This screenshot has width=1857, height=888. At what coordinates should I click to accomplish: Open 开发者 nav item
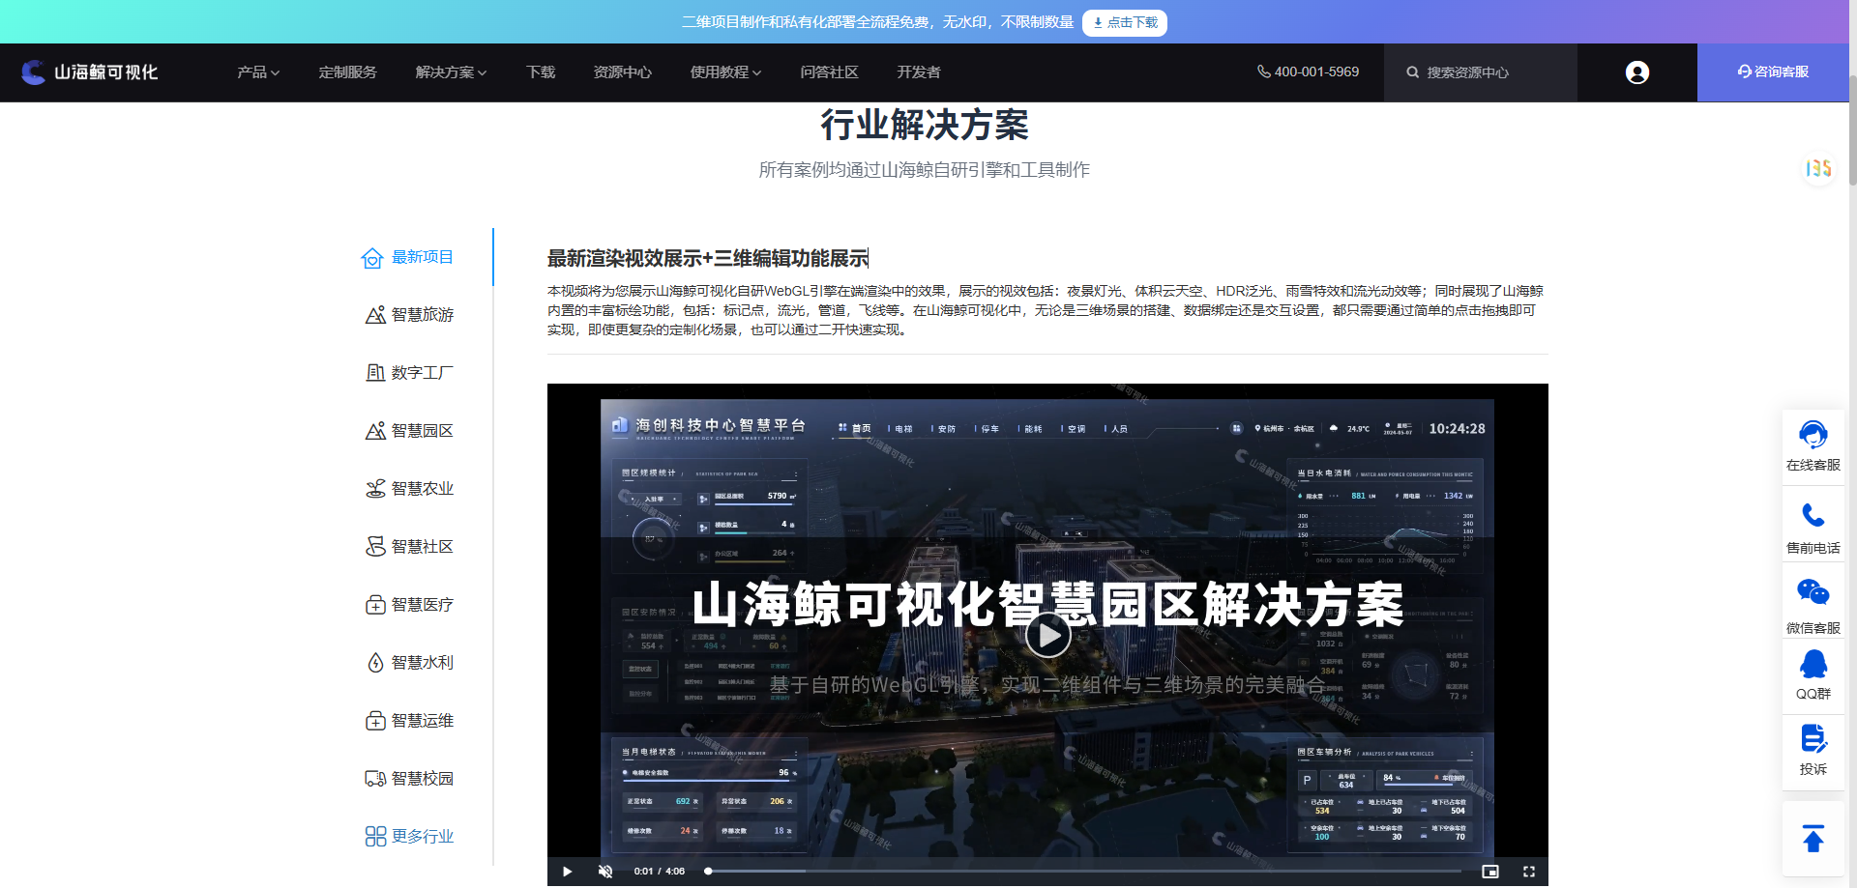[918, 72]
